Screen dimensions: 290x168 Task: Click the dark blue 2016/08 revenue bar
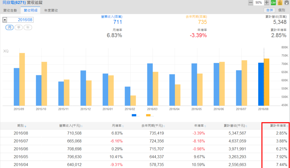261,84
